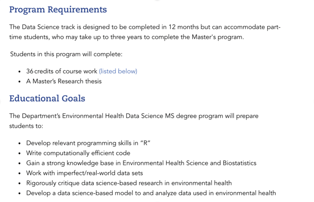
Task: Click the "36 credits of course work" text
Action: point(62,71)
